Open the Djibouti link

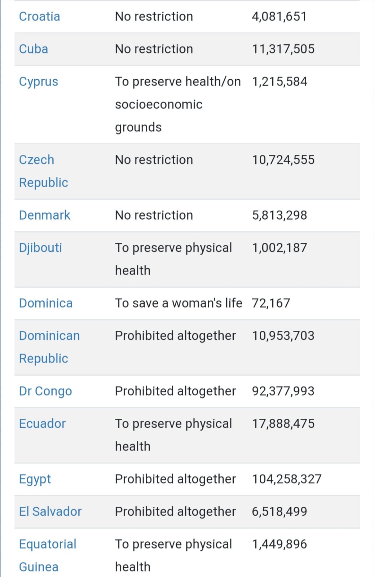(40, 248)
